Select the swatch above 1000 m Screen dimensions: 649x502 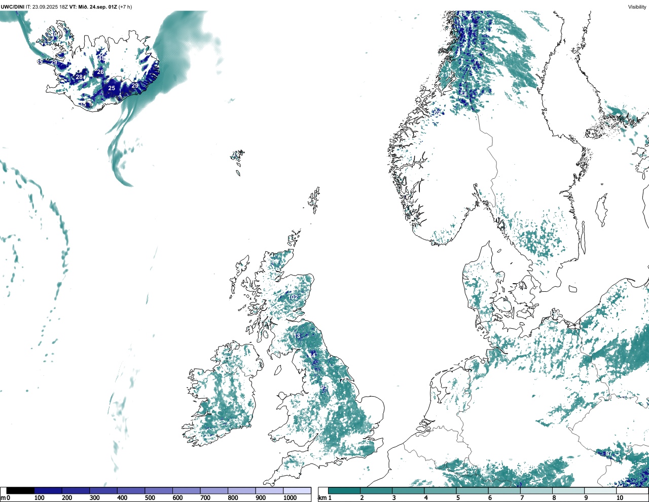297,491
